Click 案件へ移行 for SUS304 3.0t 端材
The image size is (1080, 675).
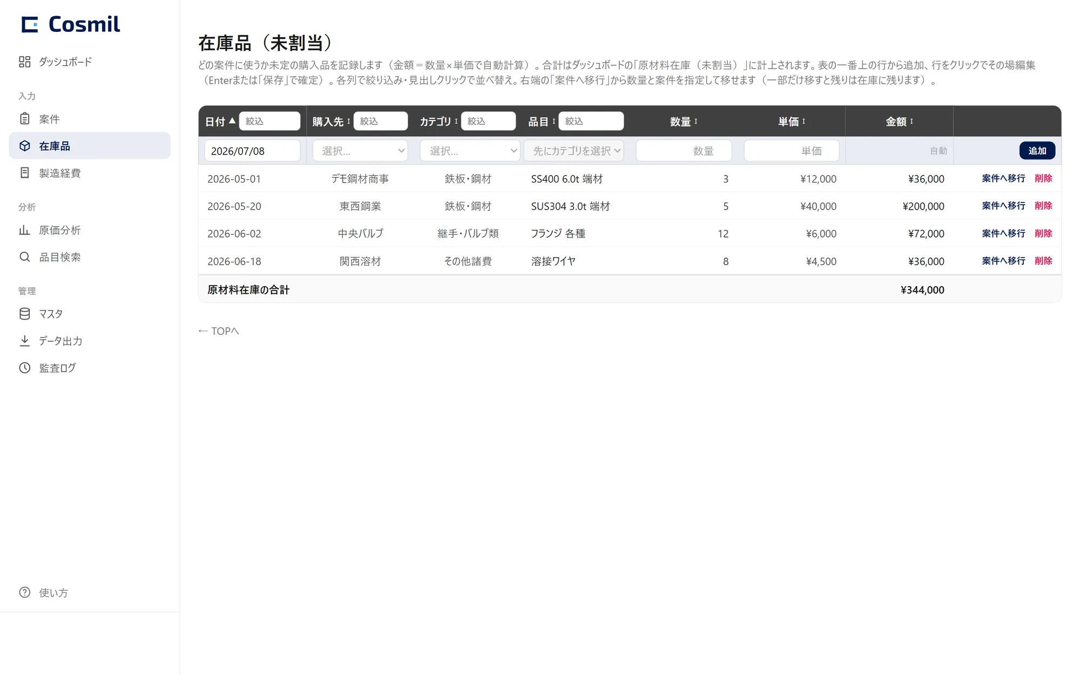coord(1003,206)
